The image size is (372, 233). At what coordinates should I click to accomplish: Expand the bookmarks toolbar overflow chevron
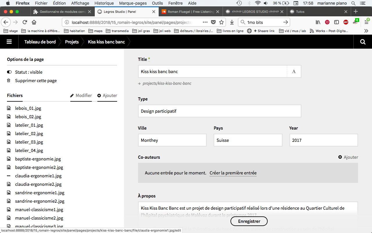pyautogui.click(x=366, y=31)
